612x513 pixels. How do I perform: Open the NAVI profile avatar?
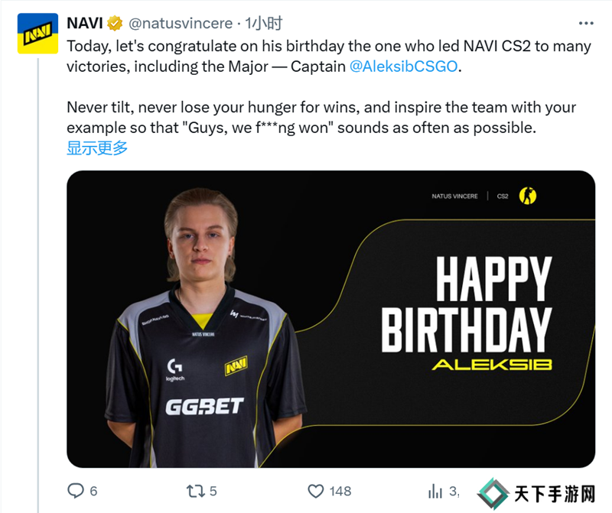37,34
